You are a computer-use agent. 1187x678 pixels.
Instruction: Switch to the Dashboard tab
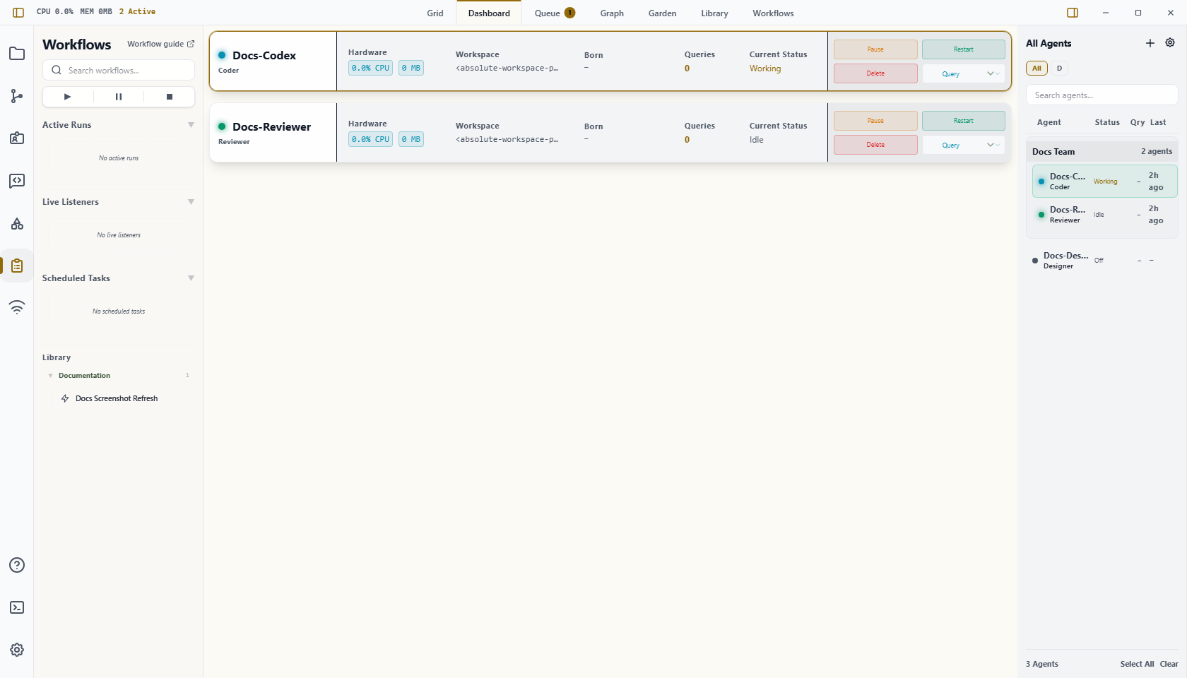pos(489,13)
